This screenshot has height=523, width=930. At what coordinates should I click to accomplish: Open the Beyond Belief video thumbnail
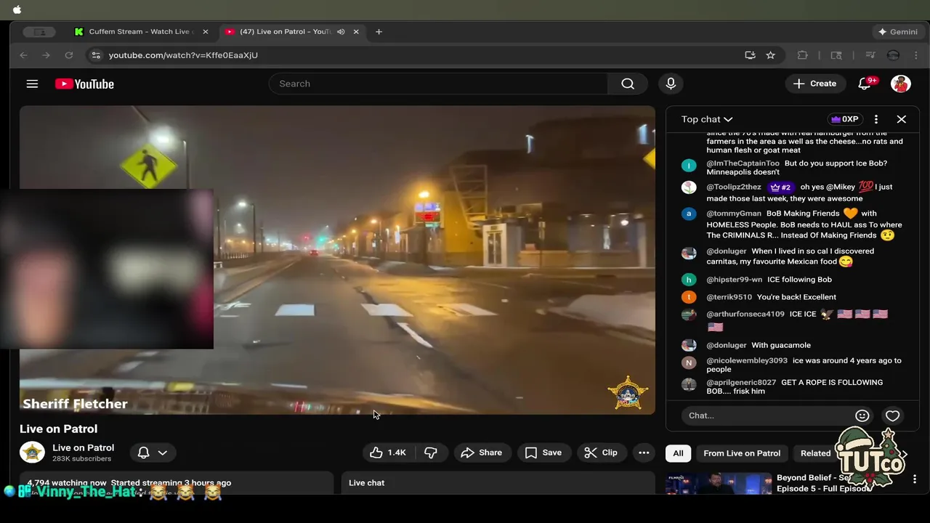719,483
